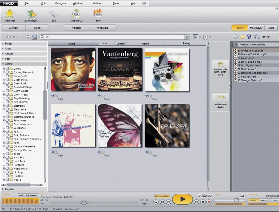
Task: Switch to the MP3 player tab
Action: (x=256, y=28)
